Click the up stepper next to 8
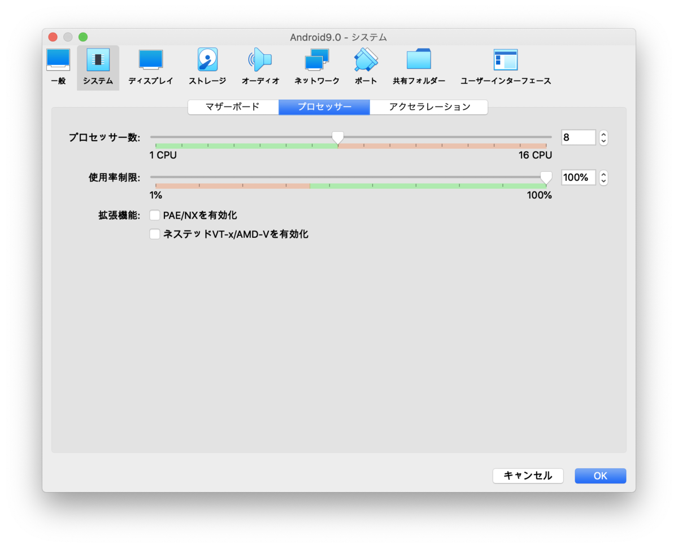This screenshot has height=548, width=678. click(x=603, y=134)
